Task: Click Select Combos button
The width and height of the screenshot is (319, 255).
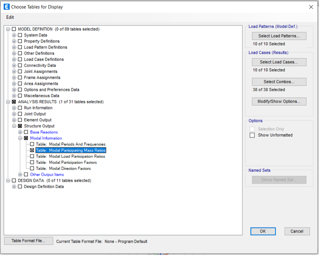Action: pos(279,82)
